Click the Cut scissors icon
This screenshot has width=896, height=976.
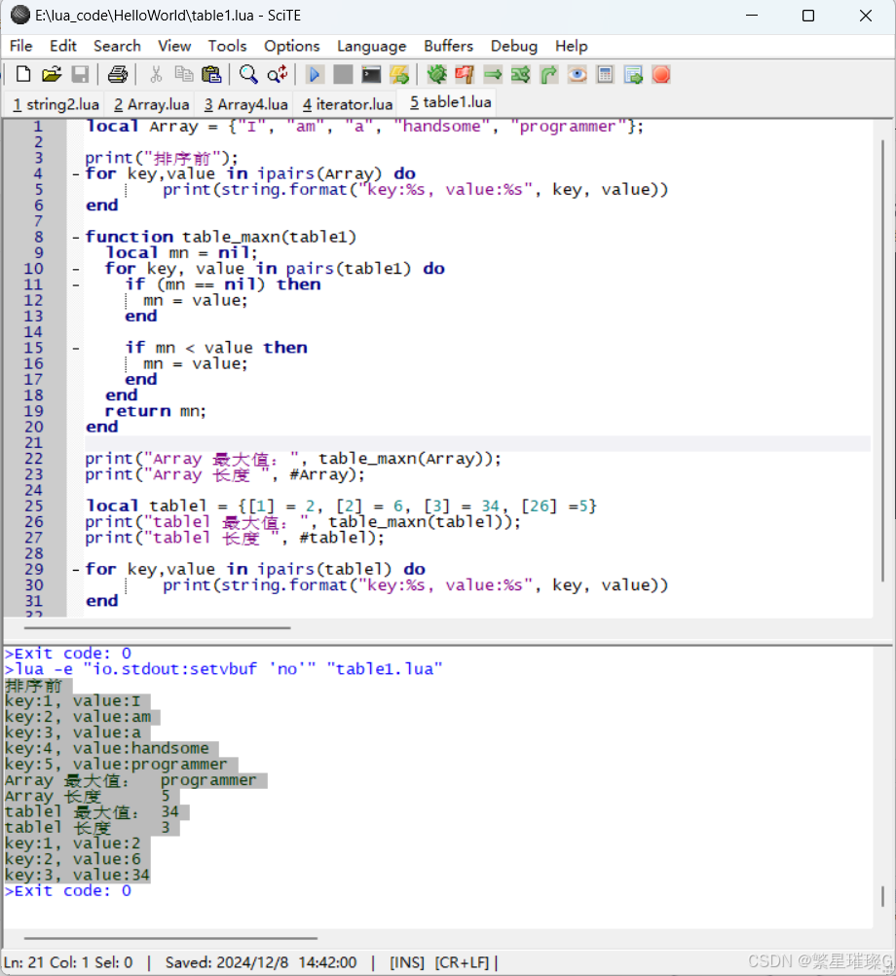156,75
